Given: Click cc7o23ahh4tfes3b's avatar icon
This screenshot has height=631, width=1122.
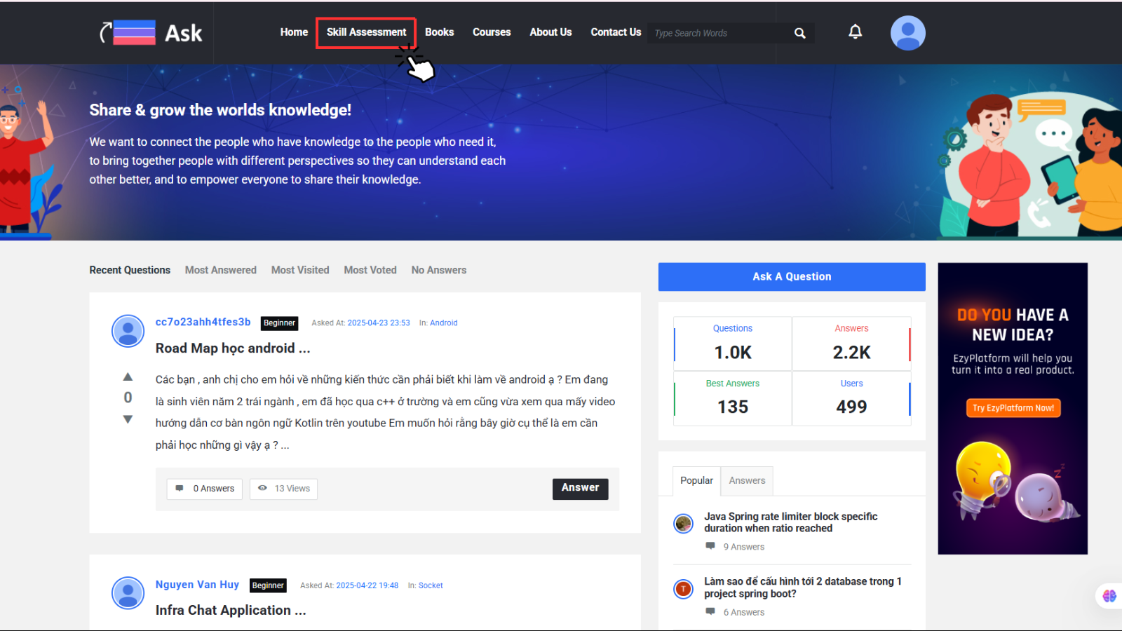Looking at the screenshot, I should click(128, 331).
